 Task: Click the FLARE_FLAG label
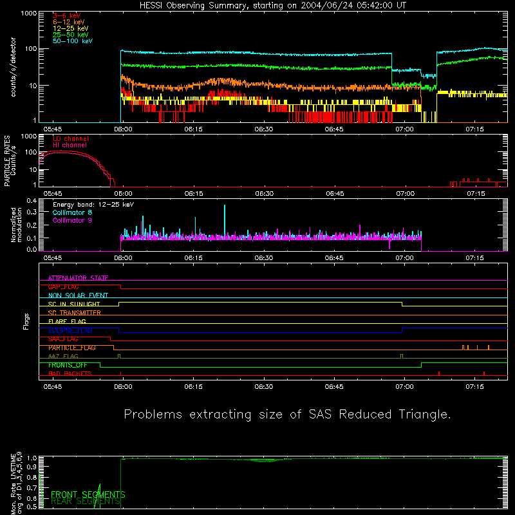coord(67,321)
